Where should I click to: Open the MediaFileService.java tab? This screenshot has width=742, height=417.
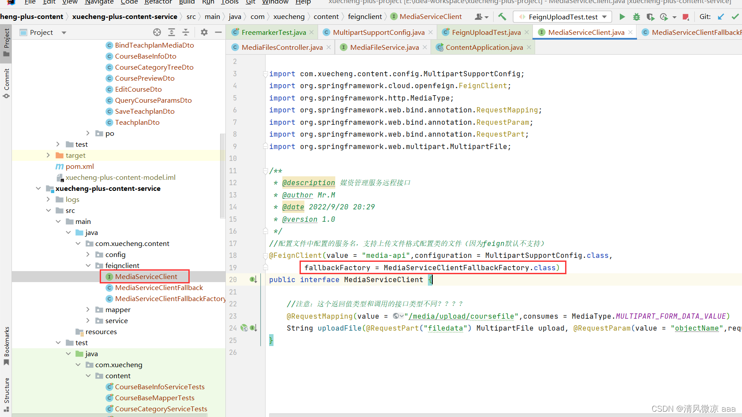tap(384, 47)
